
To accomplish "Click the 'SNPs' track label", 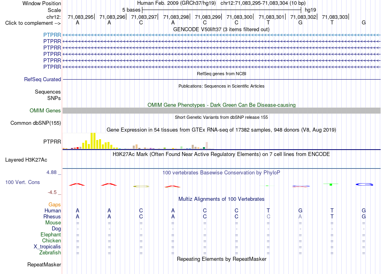I will pyautogui.click(x=54, y=98).
